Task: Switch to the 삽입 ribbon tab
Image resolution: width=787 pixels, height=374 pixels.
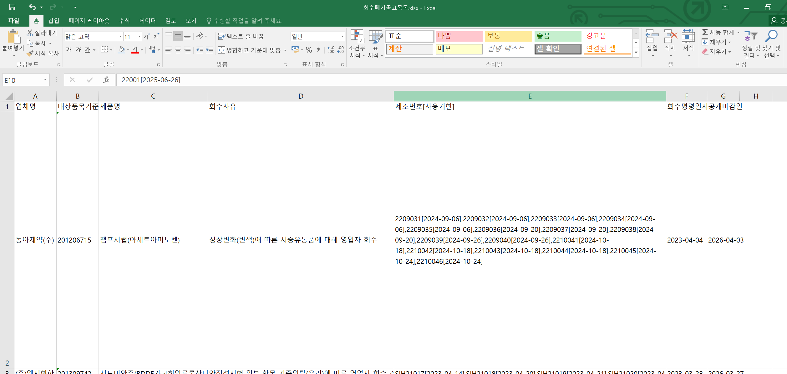Action: click(53, 21)
